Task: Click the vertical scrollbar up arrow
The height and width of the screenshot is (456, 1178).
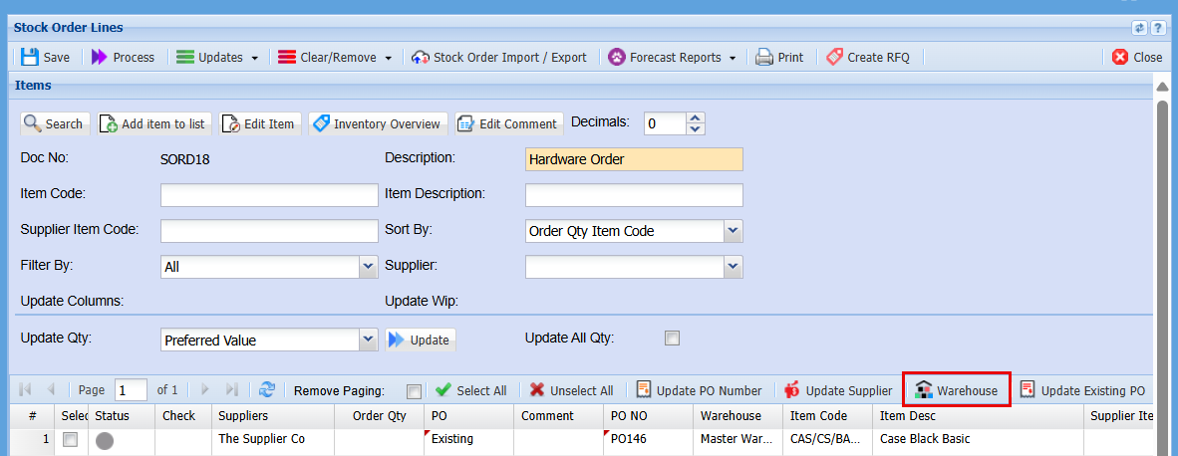Action: click(1162, 87)
